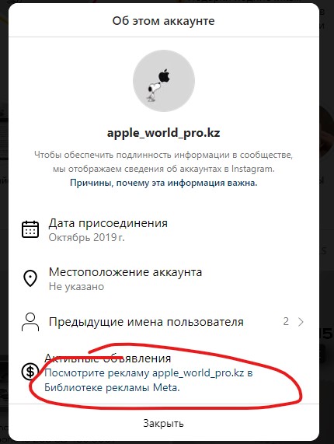Click the Закрыть button
This screenshot has width=334, height=444.
tap(163, 423)
